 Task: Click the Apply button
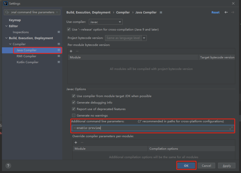(x=227, y=166)
